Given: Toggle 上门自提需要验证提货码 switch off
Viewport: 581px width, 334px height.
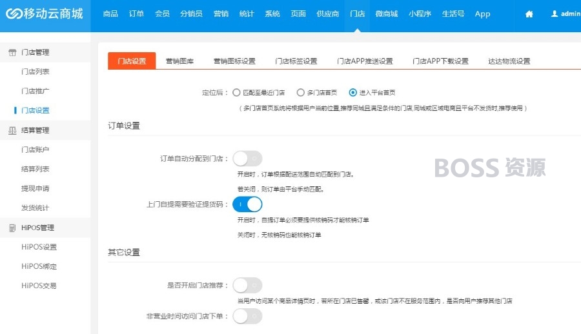Looking at the screenshot, I should pos(247,204).
